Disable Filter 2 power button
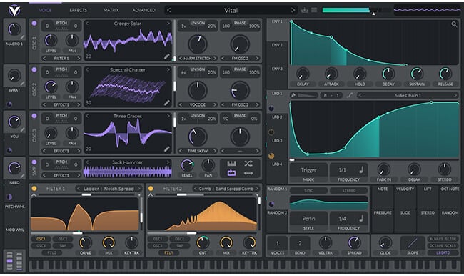Screen dimensions: 464x276 (x=151, y=188)
